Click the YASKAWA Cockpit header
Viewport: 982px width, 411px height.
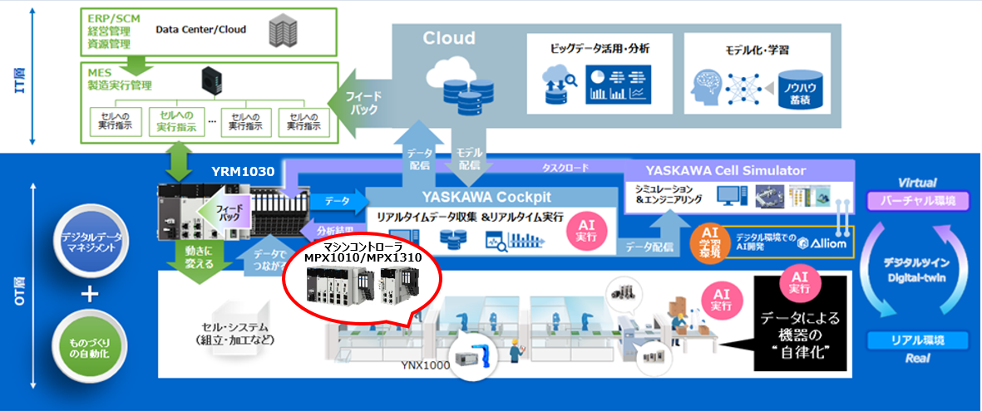[486, 198]
